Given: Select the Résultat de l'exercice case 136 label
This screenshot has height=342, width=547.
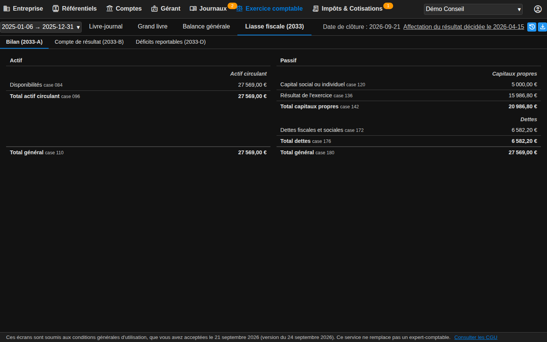Looking at the screenshot, I should (x=316, y=95).
